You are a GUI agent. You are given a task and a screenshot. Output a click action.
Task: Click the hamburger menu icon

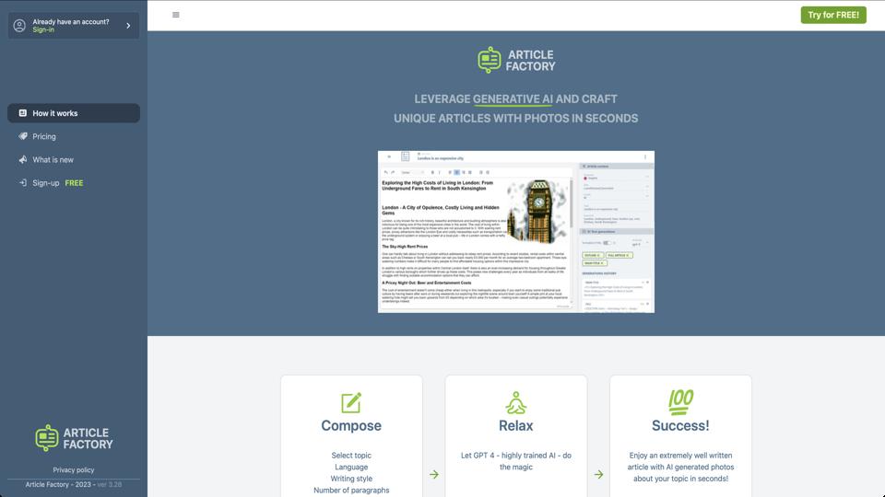176,15
